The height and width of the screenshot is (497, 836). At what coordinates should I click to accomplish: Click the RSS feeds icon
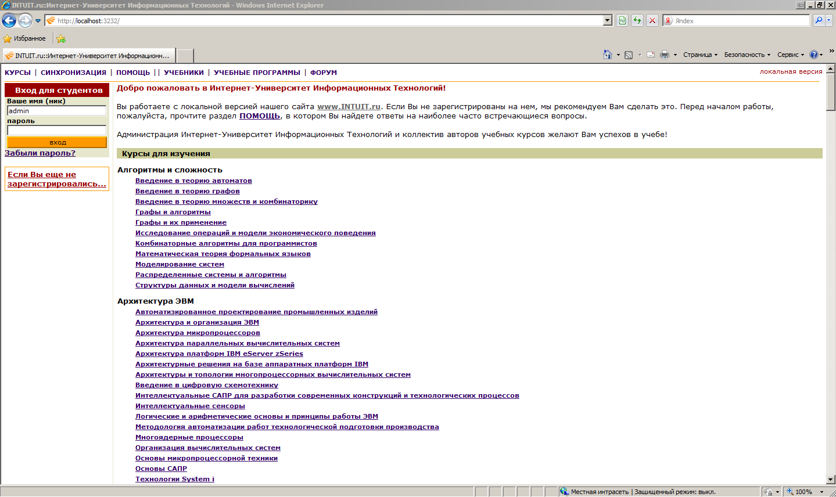coord(629,55)
